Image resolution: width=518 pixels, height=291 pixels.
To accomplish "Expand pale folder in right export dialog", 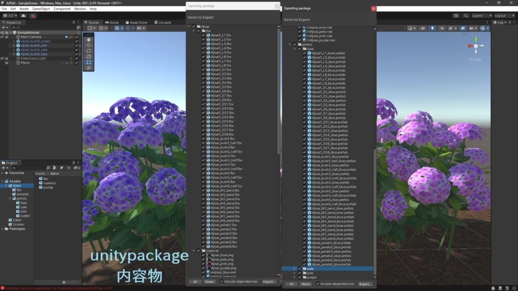I will click(x=295, y=269).
